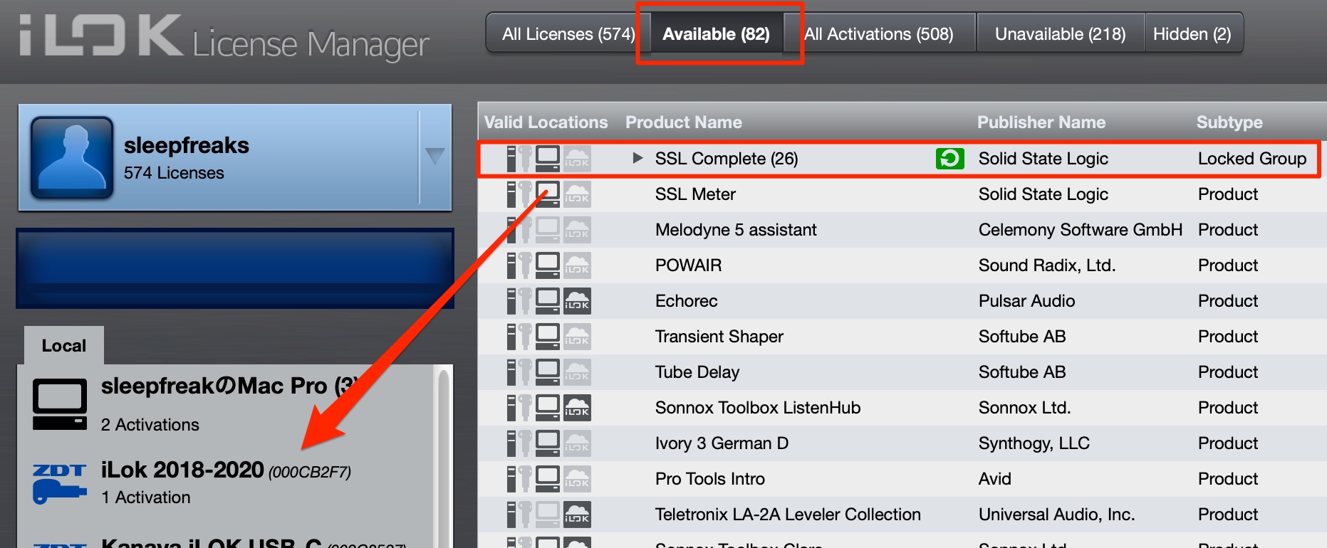The image size is (1327, 548).
Task: Select the Local tab in the sidebar
Action: pyautogui.click(x=64, y=345)
